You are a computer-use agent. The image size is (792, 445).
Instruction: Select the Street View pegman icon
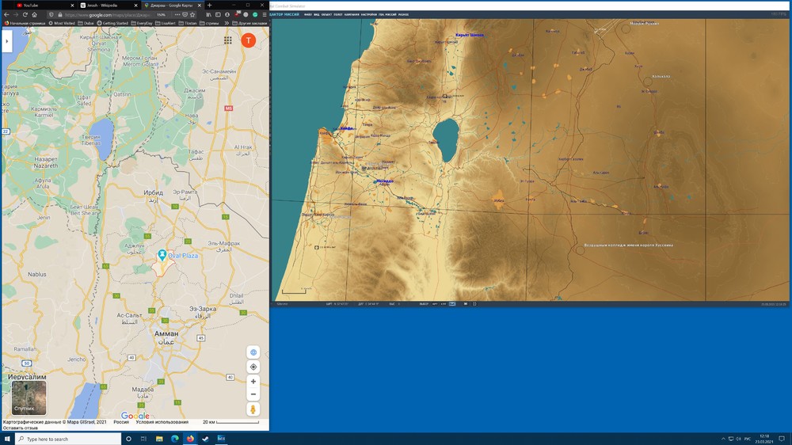pyautogui.click(x=253, y=409)
